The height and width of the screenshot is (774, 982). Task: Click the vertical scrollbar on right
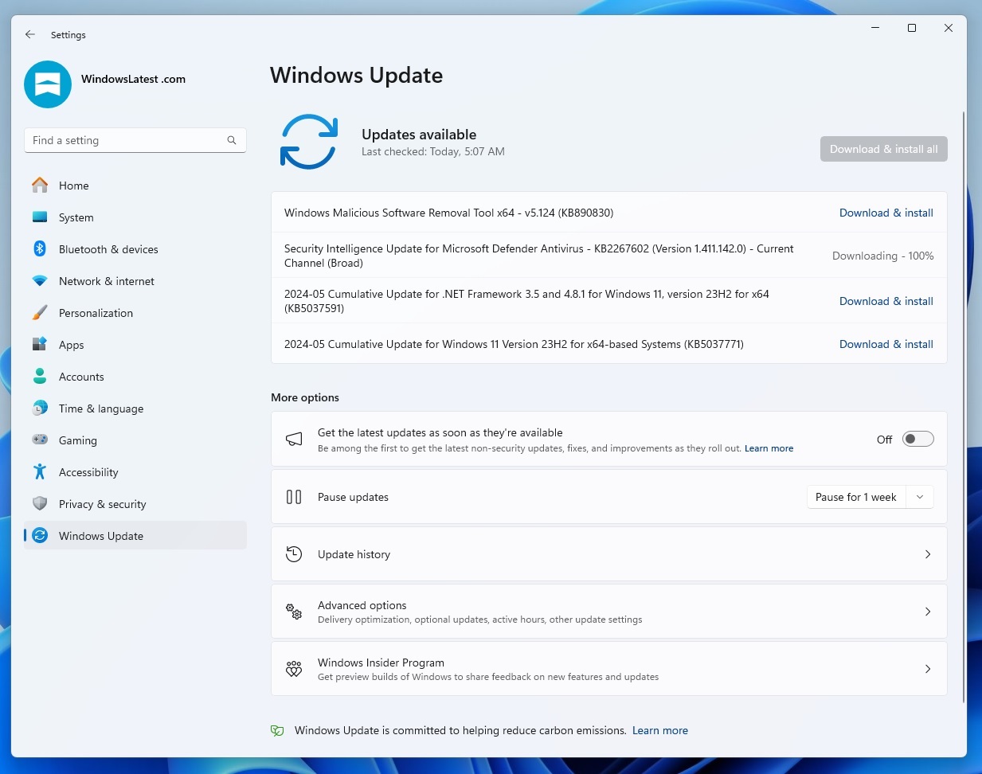point(964,406)
